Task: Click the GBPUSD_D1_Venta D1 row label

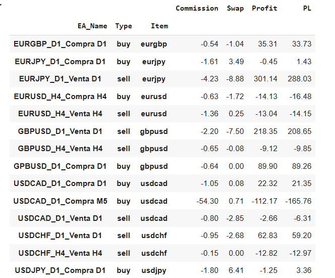Action: click(x=60, y=131)
